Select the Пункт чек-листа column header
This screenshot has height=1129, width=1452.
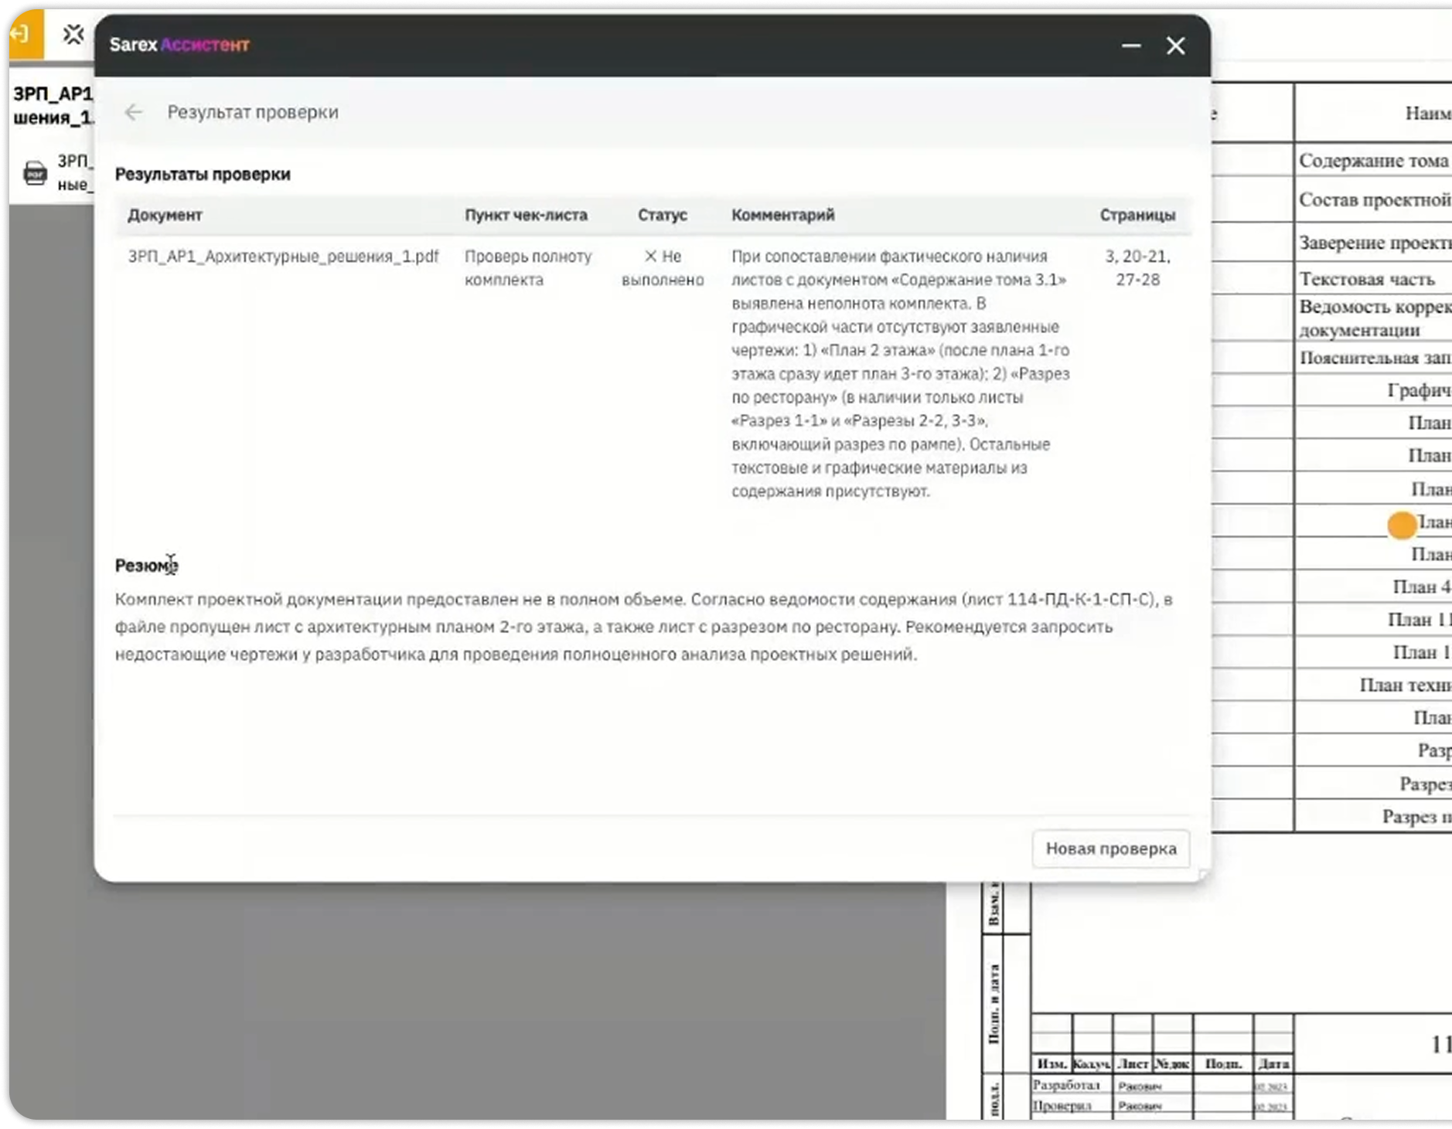click(526, 216)
